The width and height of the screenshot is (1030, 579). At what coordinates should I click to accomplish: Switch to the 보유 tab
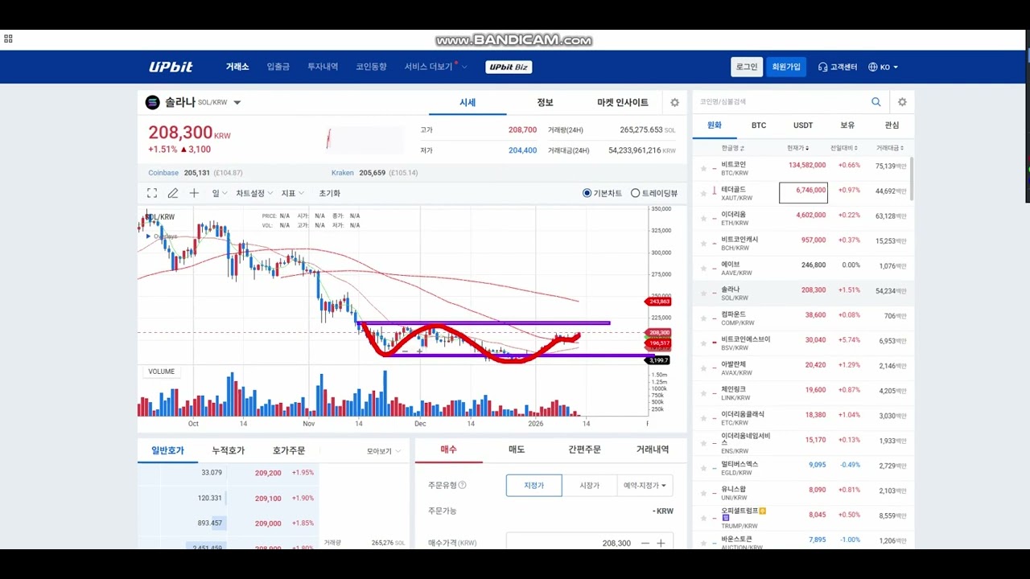[847, 125]
